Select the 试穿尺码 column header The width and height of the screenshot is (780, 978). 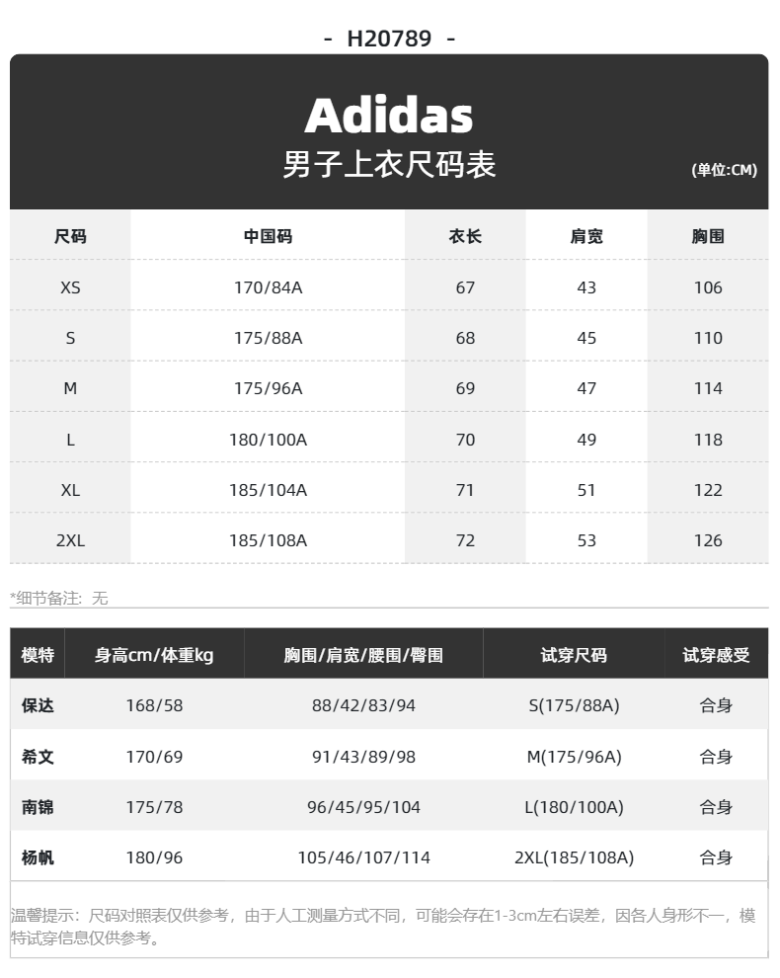pyautogui.click(x=574, y=655)
